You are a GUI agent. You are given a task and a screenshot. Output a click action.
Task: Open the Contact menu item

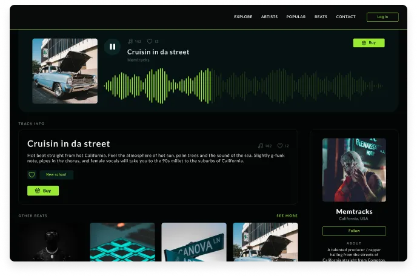(x=345, y=17)
